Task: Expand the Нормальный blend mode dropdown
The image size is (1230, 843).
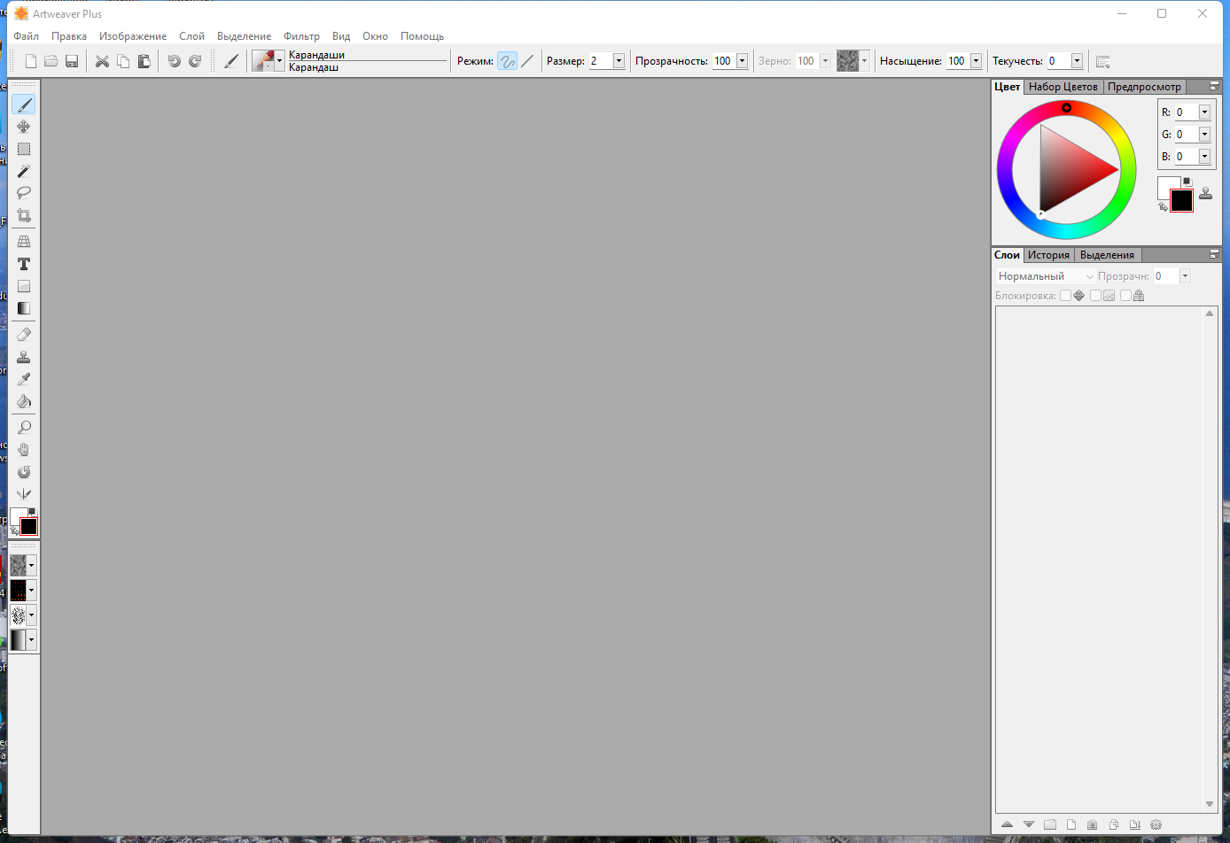Action: [x=1089, y=276]
